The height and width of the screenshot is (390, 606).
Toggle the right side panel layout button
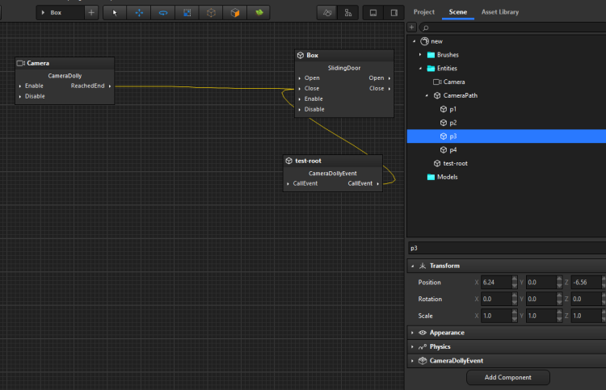click(x=393, y=13)
